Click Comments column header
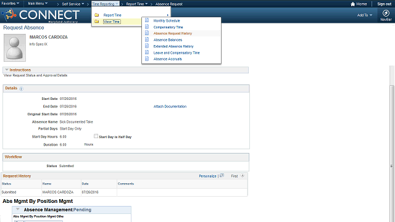 click(126, 184)
